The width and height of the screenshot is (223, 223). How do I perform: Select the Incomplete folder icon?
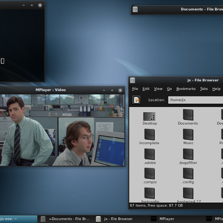point(149,134)
